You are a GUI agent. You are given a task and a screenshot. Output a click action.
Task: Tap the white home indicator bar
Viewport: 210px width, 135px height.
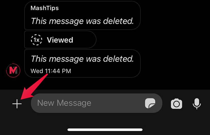[x=105, y=129]
